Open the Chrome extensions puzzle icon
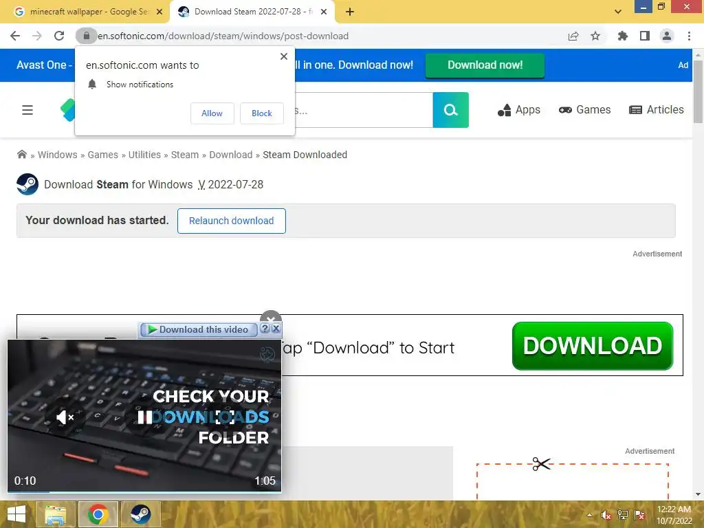Viewport: 704px width, 528px height. 623,36
